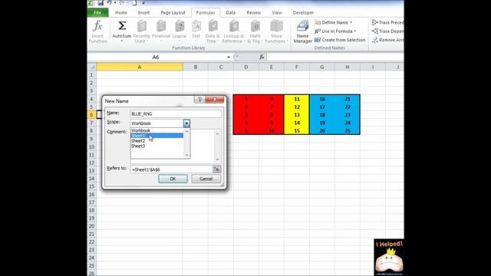This screenshot has width=491, height=276.
Task: Select Sheet3 in the scope list
Action: coord(157,146)
